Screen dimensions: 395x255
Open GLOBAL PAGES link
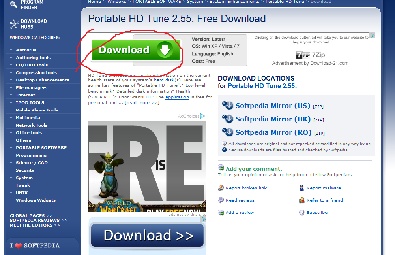(x=31, y=215)
